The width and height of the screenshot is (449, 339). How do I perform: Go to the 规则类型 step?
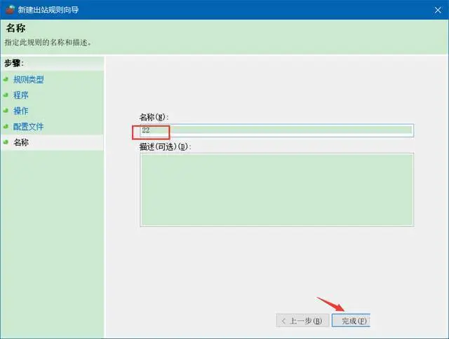click(29, 79)
